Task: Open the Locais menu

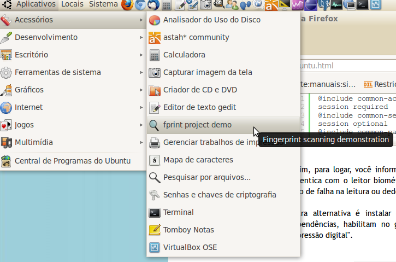Action: tap(72, 4)
